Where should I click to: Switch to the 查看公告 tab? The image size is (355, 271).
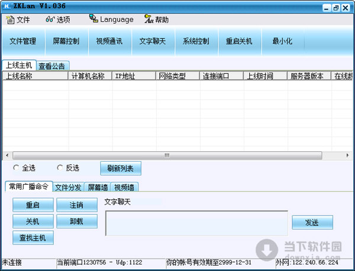(52, 66)
